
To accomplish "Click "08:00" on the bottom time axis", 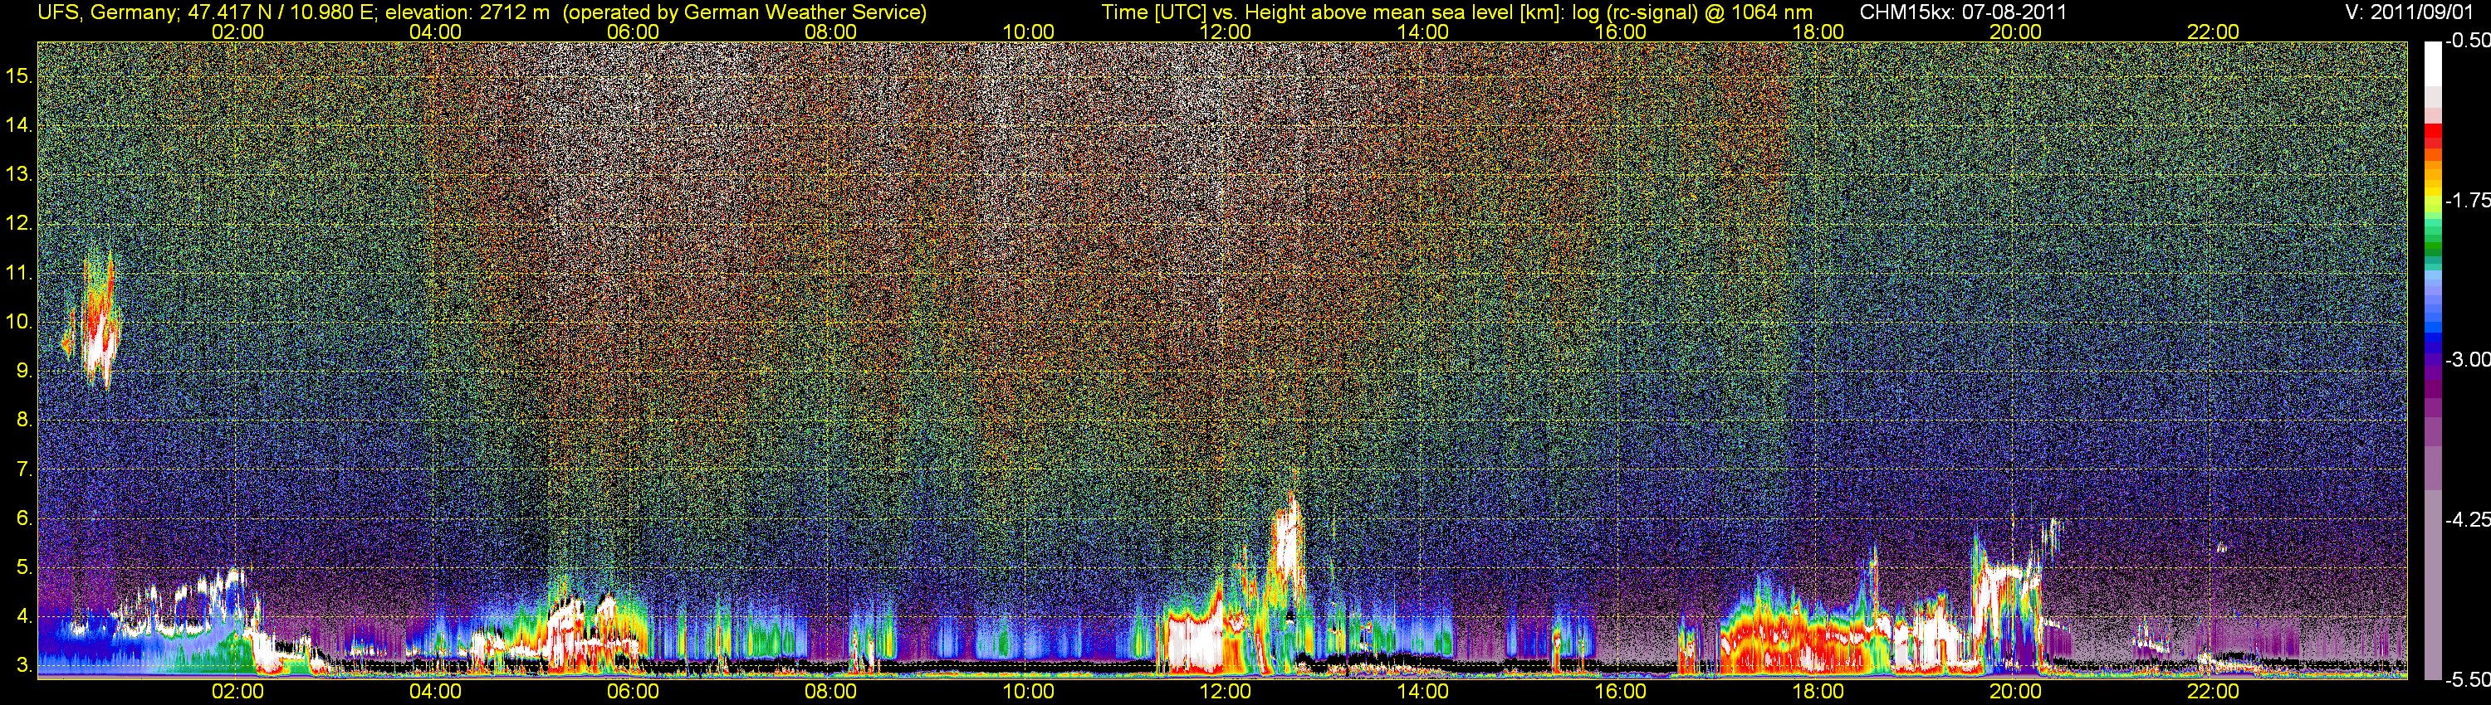I will tap(830, 692).
